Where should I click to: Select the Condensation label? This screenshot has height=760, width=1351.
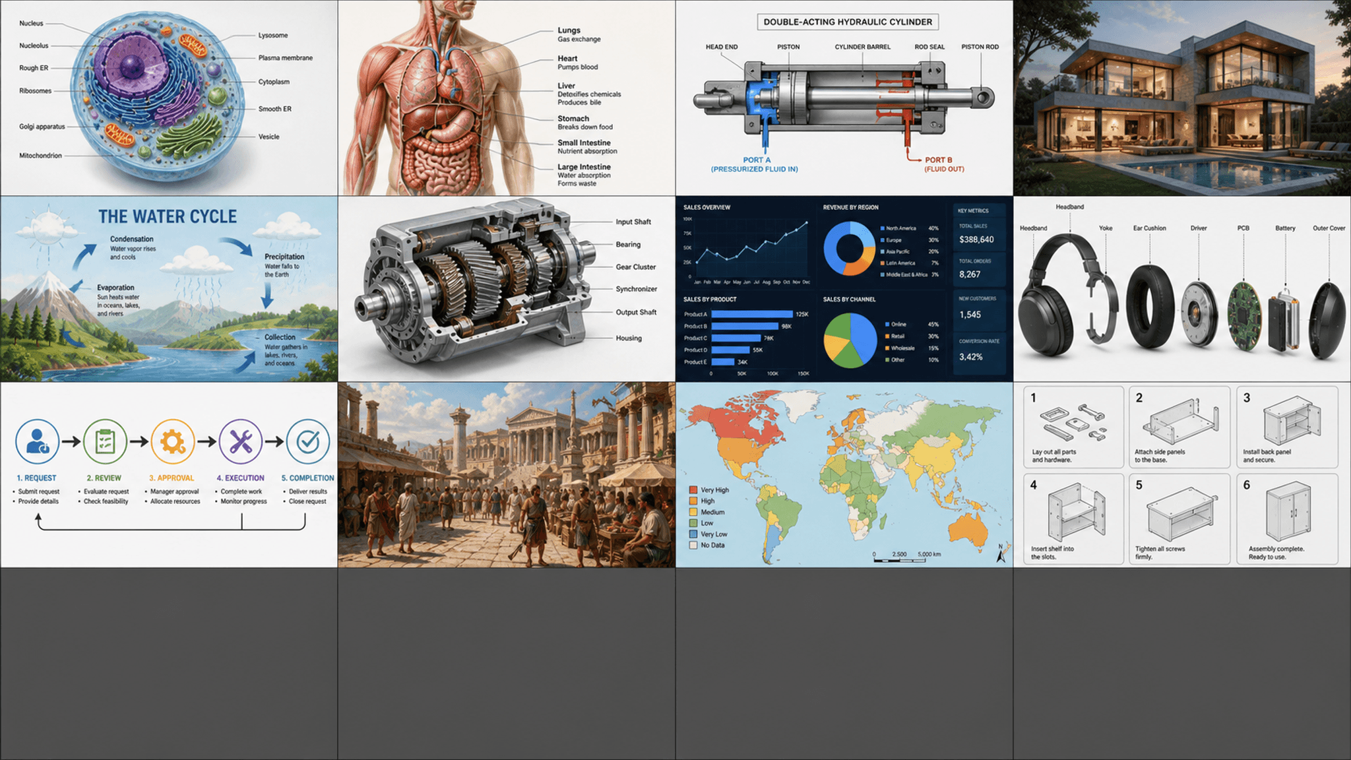(x=132, y=239)
